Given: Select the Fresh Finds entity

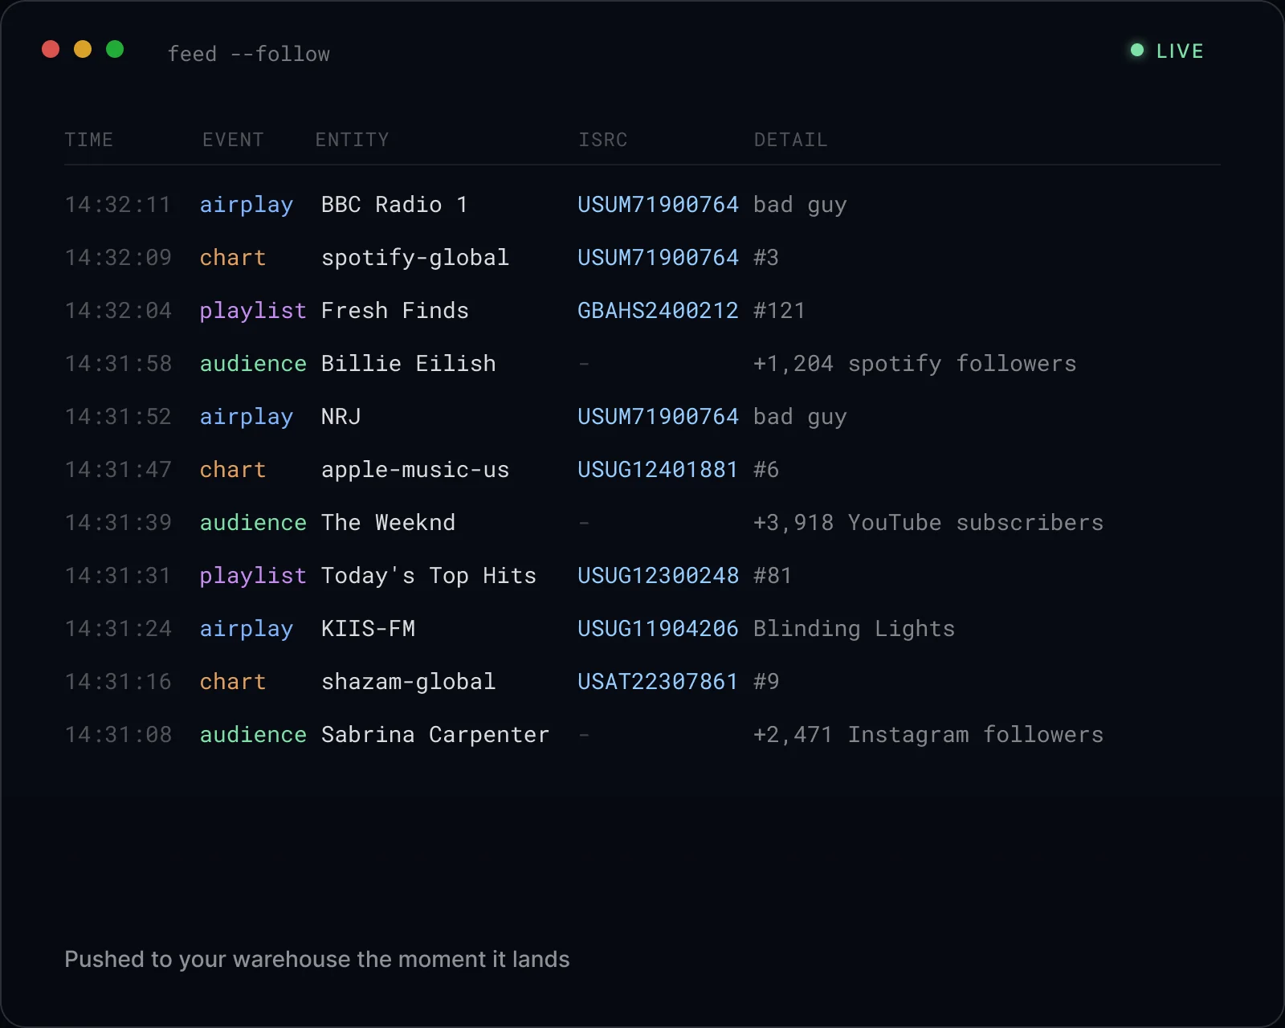Looking at the screenshot, I should coord(394,311).
